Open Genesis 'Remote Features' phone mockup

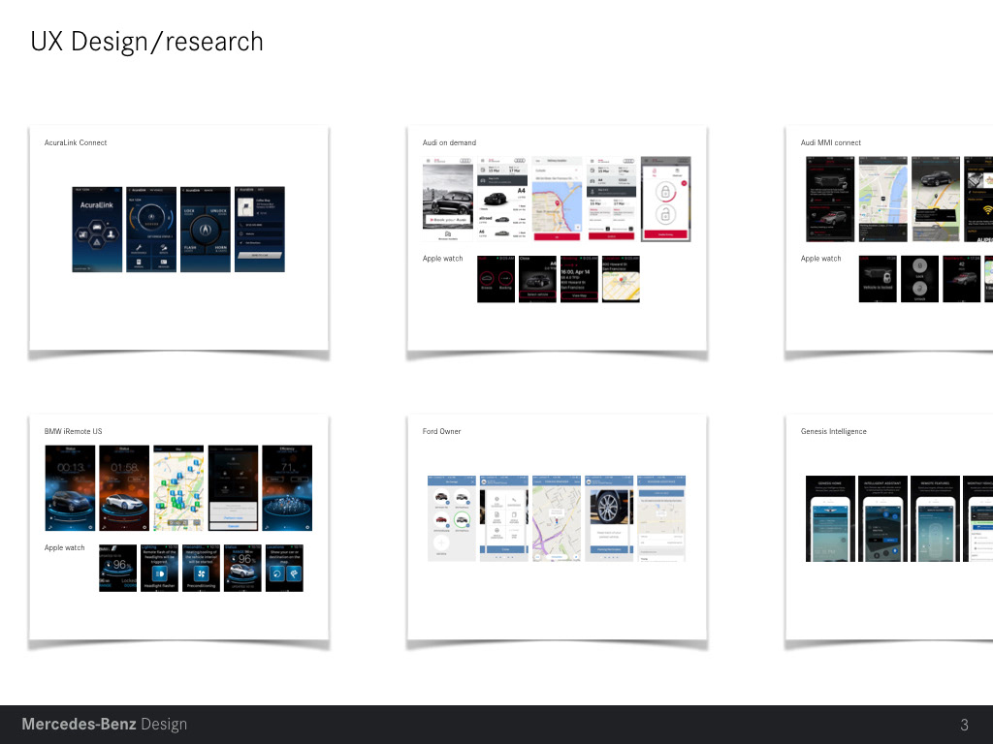pyautogui.click(x=935, y=519)
